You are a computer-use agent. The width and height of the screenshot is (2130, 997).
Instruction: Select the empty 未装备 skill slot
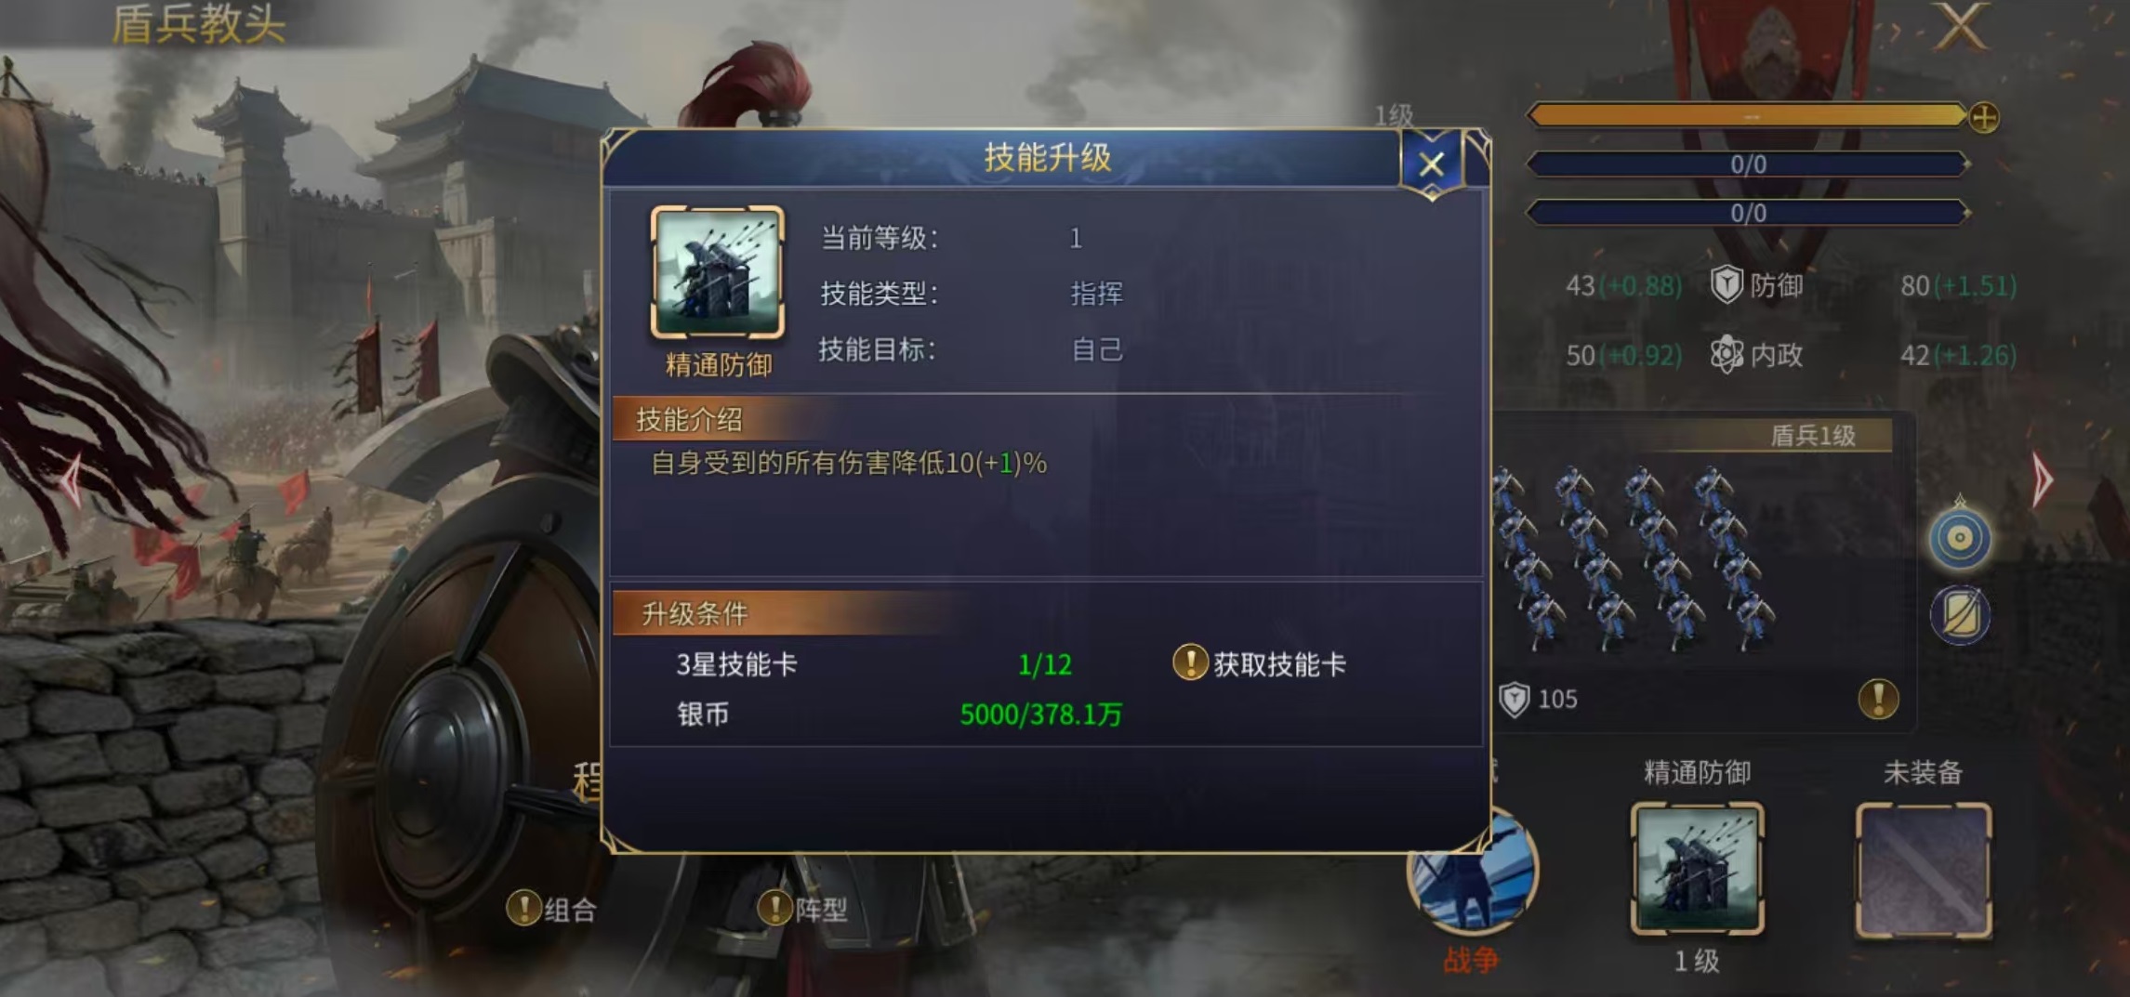[1923, 870]
